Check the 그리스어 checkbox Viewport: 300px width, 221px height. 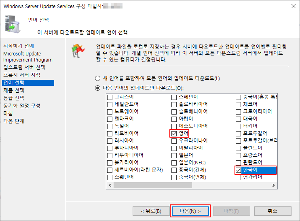pyautogui.click(x=110, y=97)
